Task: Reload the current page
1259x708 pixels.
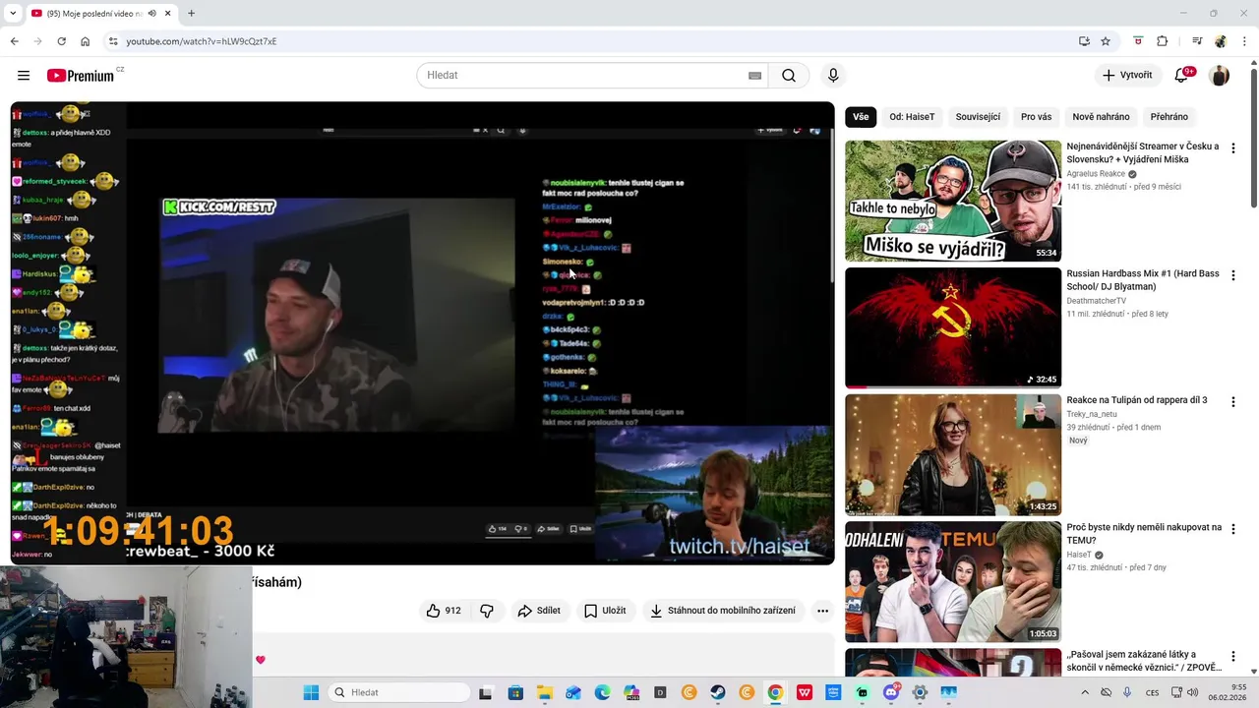Action: [x=61, y=41]
